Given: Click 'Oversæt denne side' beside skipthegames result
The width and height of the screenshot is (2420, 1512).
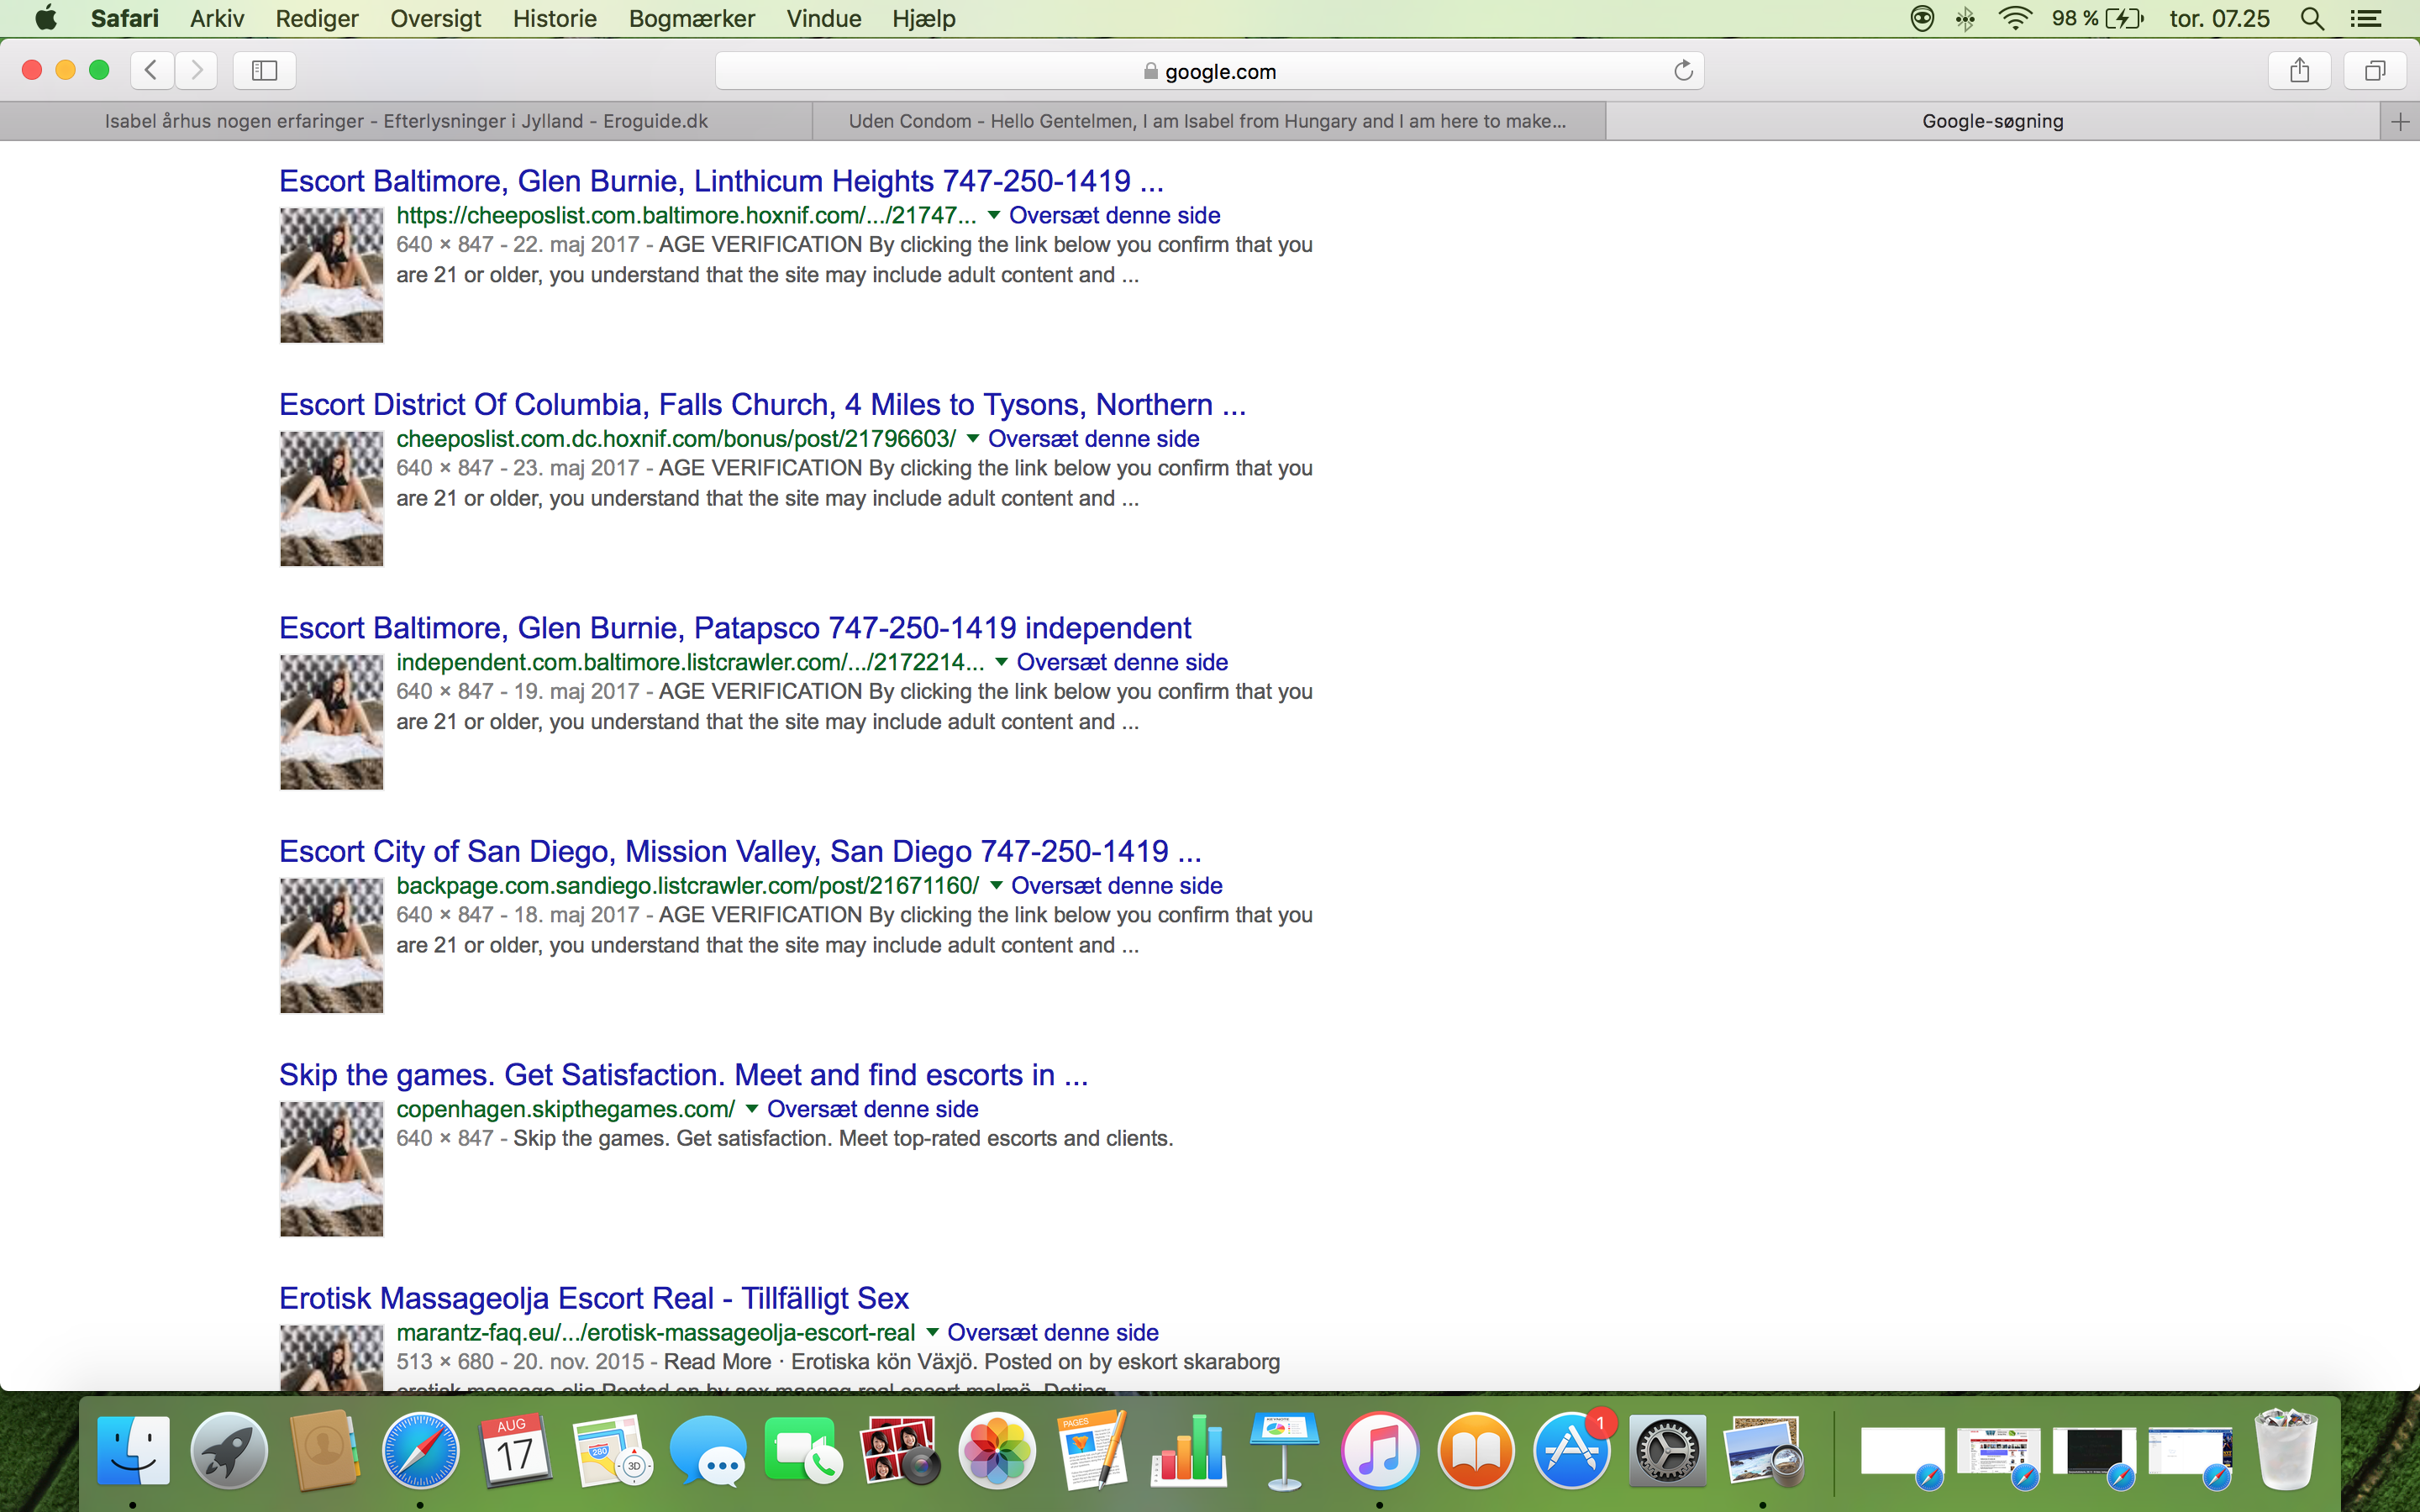Looking at the screenshot, I should coord(872,1109).
